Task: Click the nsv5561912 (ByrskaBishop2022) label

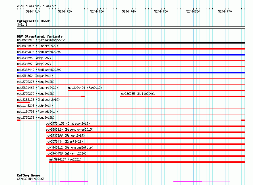Action: tap(42, 40)
